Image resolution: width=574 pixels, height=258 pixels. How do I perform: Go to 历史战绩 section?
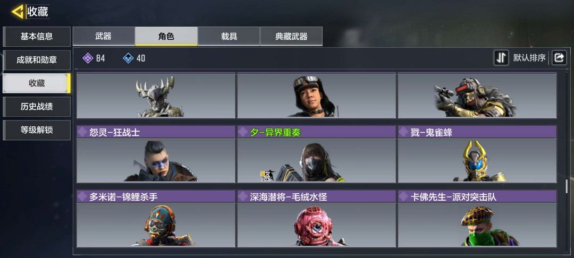tap(37, 107)
